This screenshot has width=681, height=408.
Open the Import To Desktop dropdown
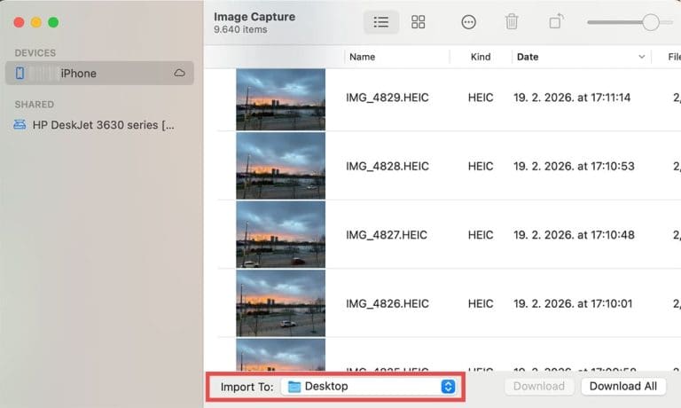coord(368,387)
